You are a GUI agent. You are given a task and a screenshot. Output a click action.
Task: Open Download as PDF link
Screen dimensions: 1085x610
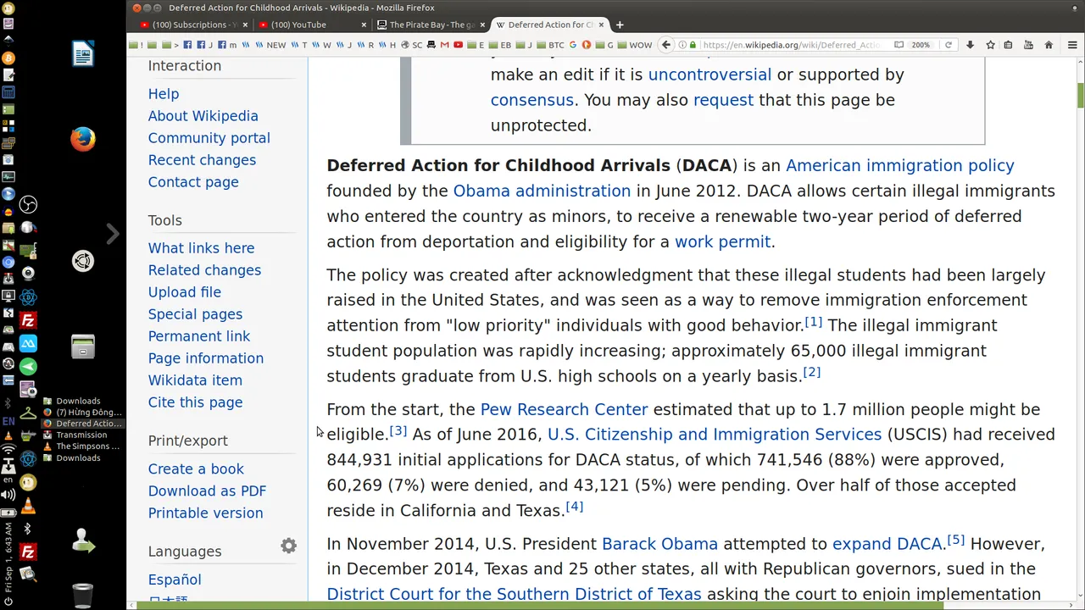[x=207, y=491]
